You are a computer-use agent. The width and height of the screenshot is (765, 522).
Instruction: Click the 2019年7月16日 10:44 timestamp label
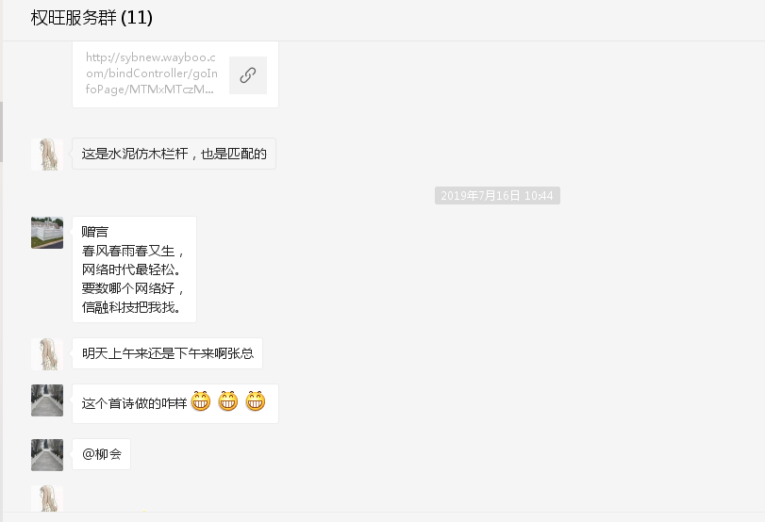[497, 195]
